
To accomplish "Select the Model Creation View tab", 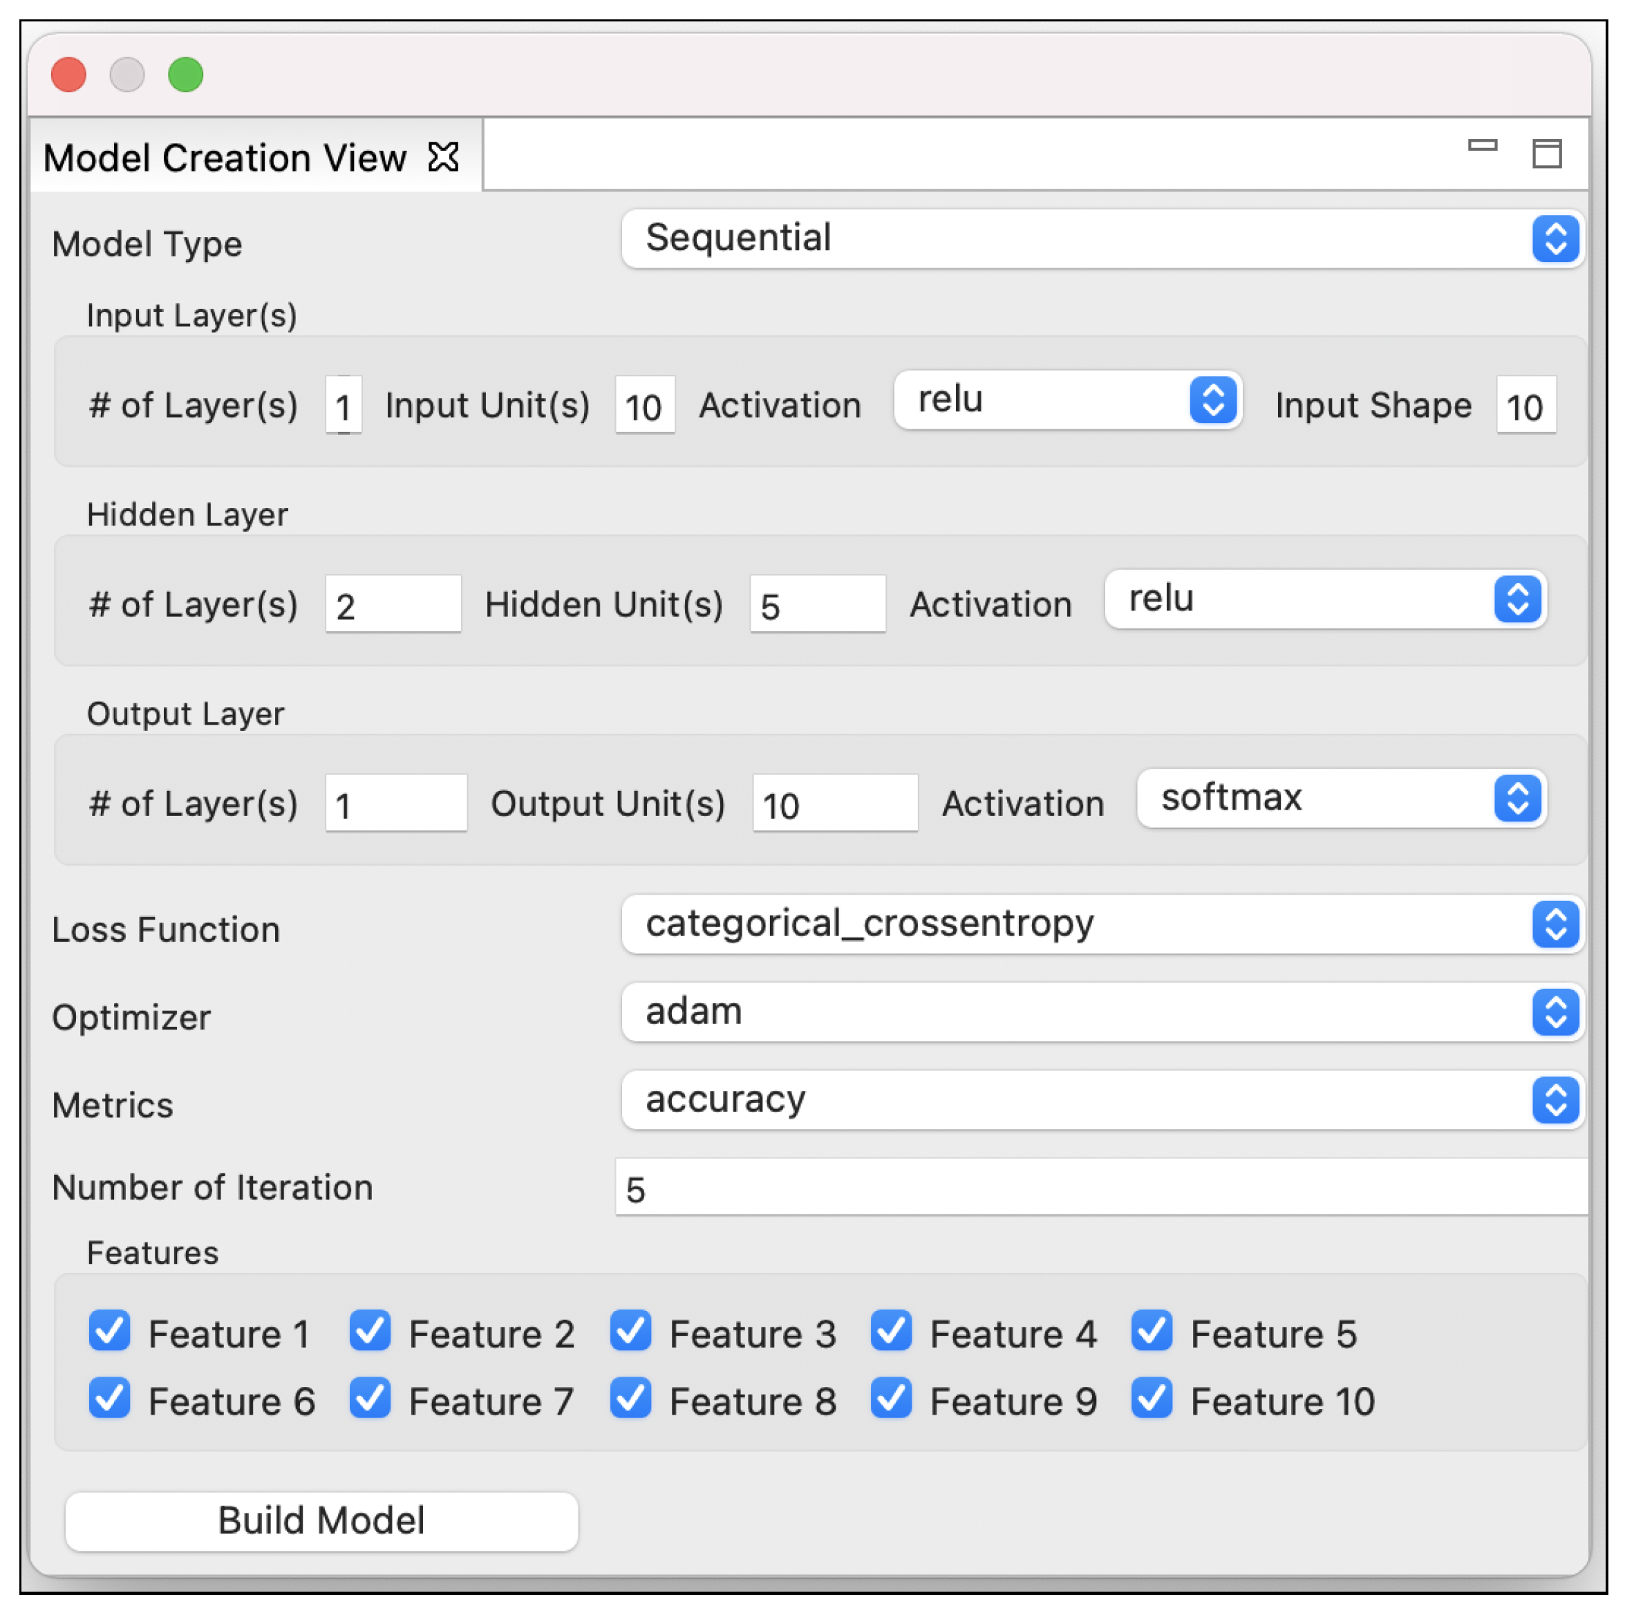I will pos(225,158).
